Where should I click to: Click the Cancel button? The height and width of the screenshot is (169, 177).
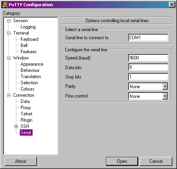(156, 161)
